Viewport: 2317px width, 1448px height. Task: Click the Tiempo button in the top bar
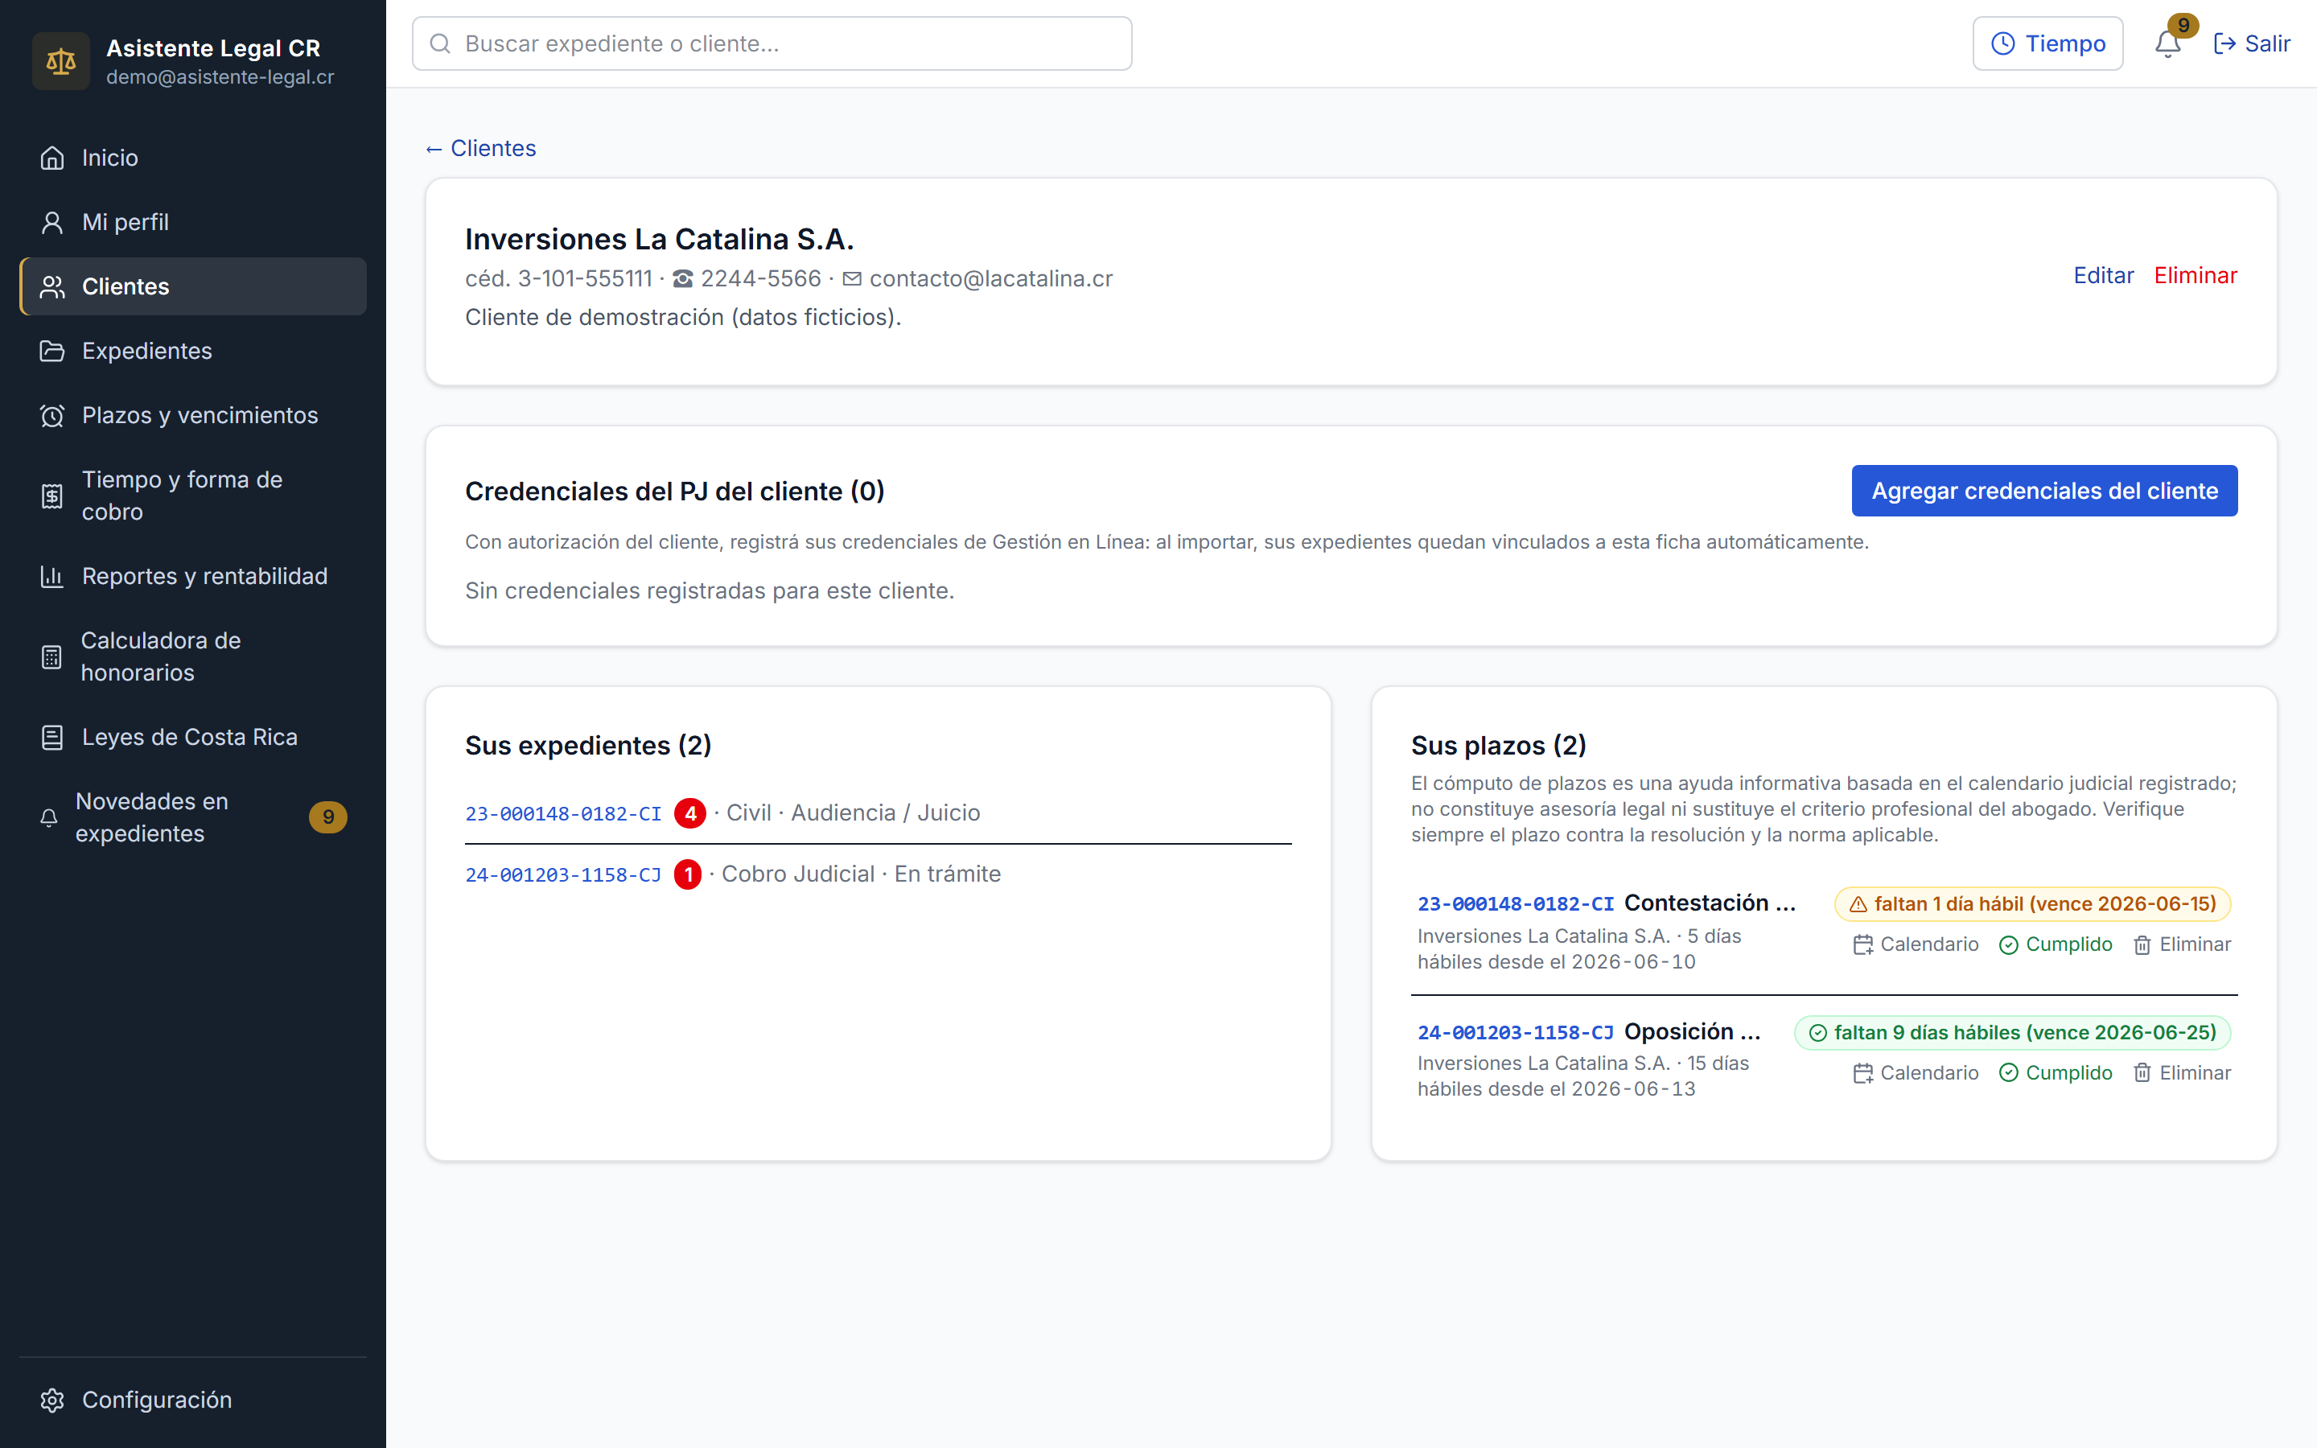2048,43
